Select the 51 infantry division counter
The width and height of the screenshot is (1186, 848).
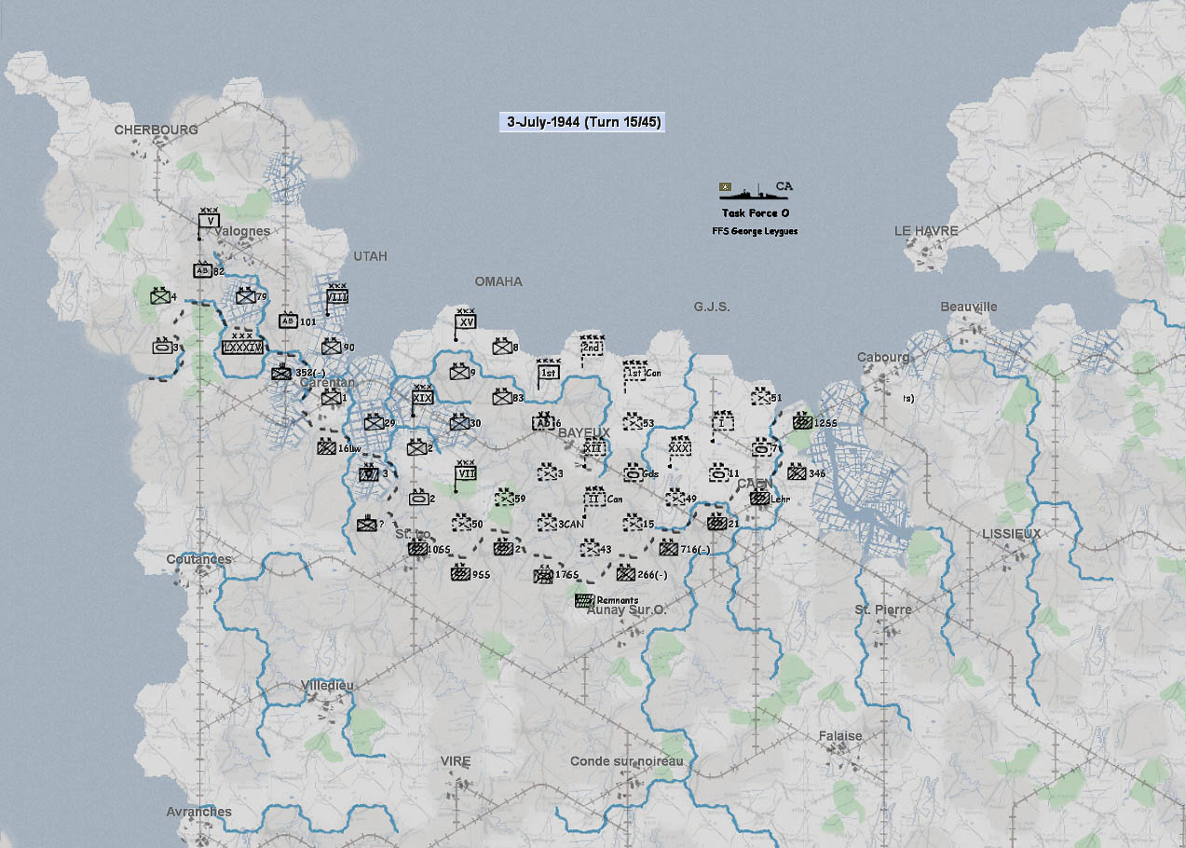point(762,398)
